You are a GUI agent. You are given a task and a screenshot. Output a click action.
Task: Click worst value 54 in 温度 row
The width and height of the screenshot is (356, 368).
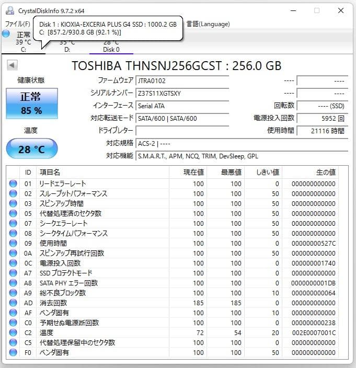pos(238,333)
